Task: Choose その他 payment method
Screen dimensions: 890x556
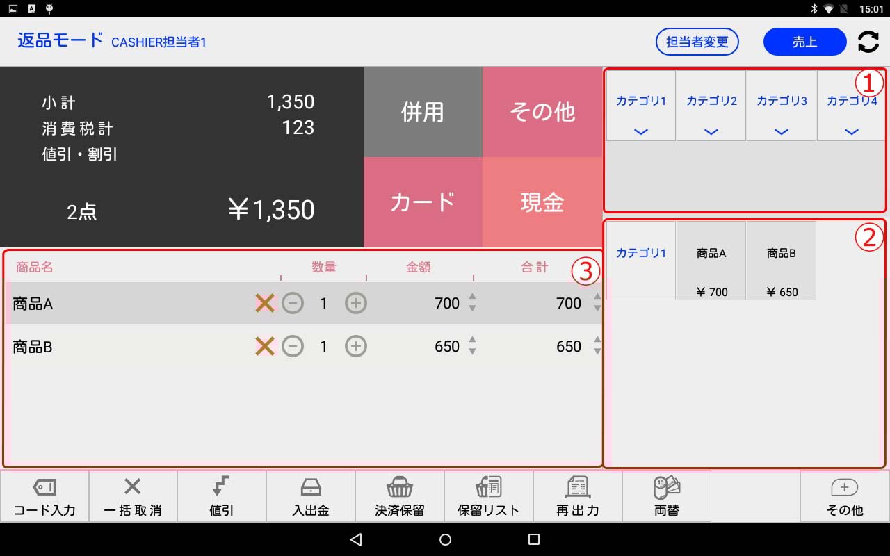Action: [542, 112]
